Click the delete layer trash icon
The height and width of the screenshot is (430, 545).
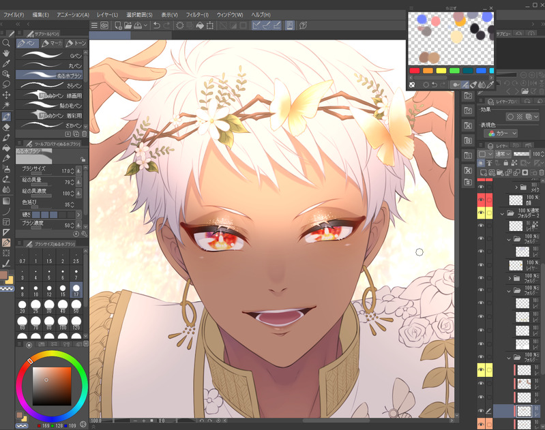[542, 172]
